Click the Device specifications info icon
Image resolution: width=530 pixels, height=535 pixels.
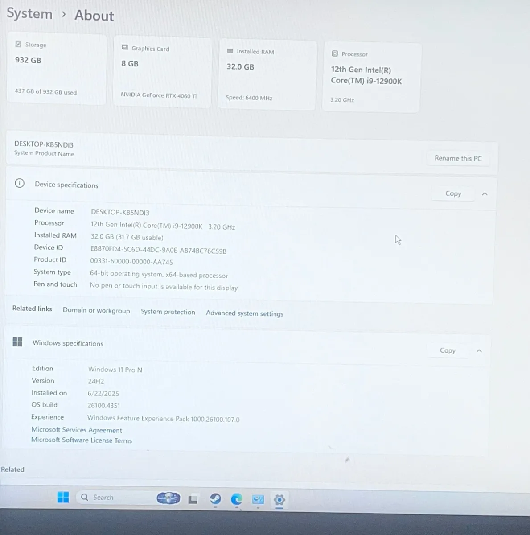tap(20, 183)
